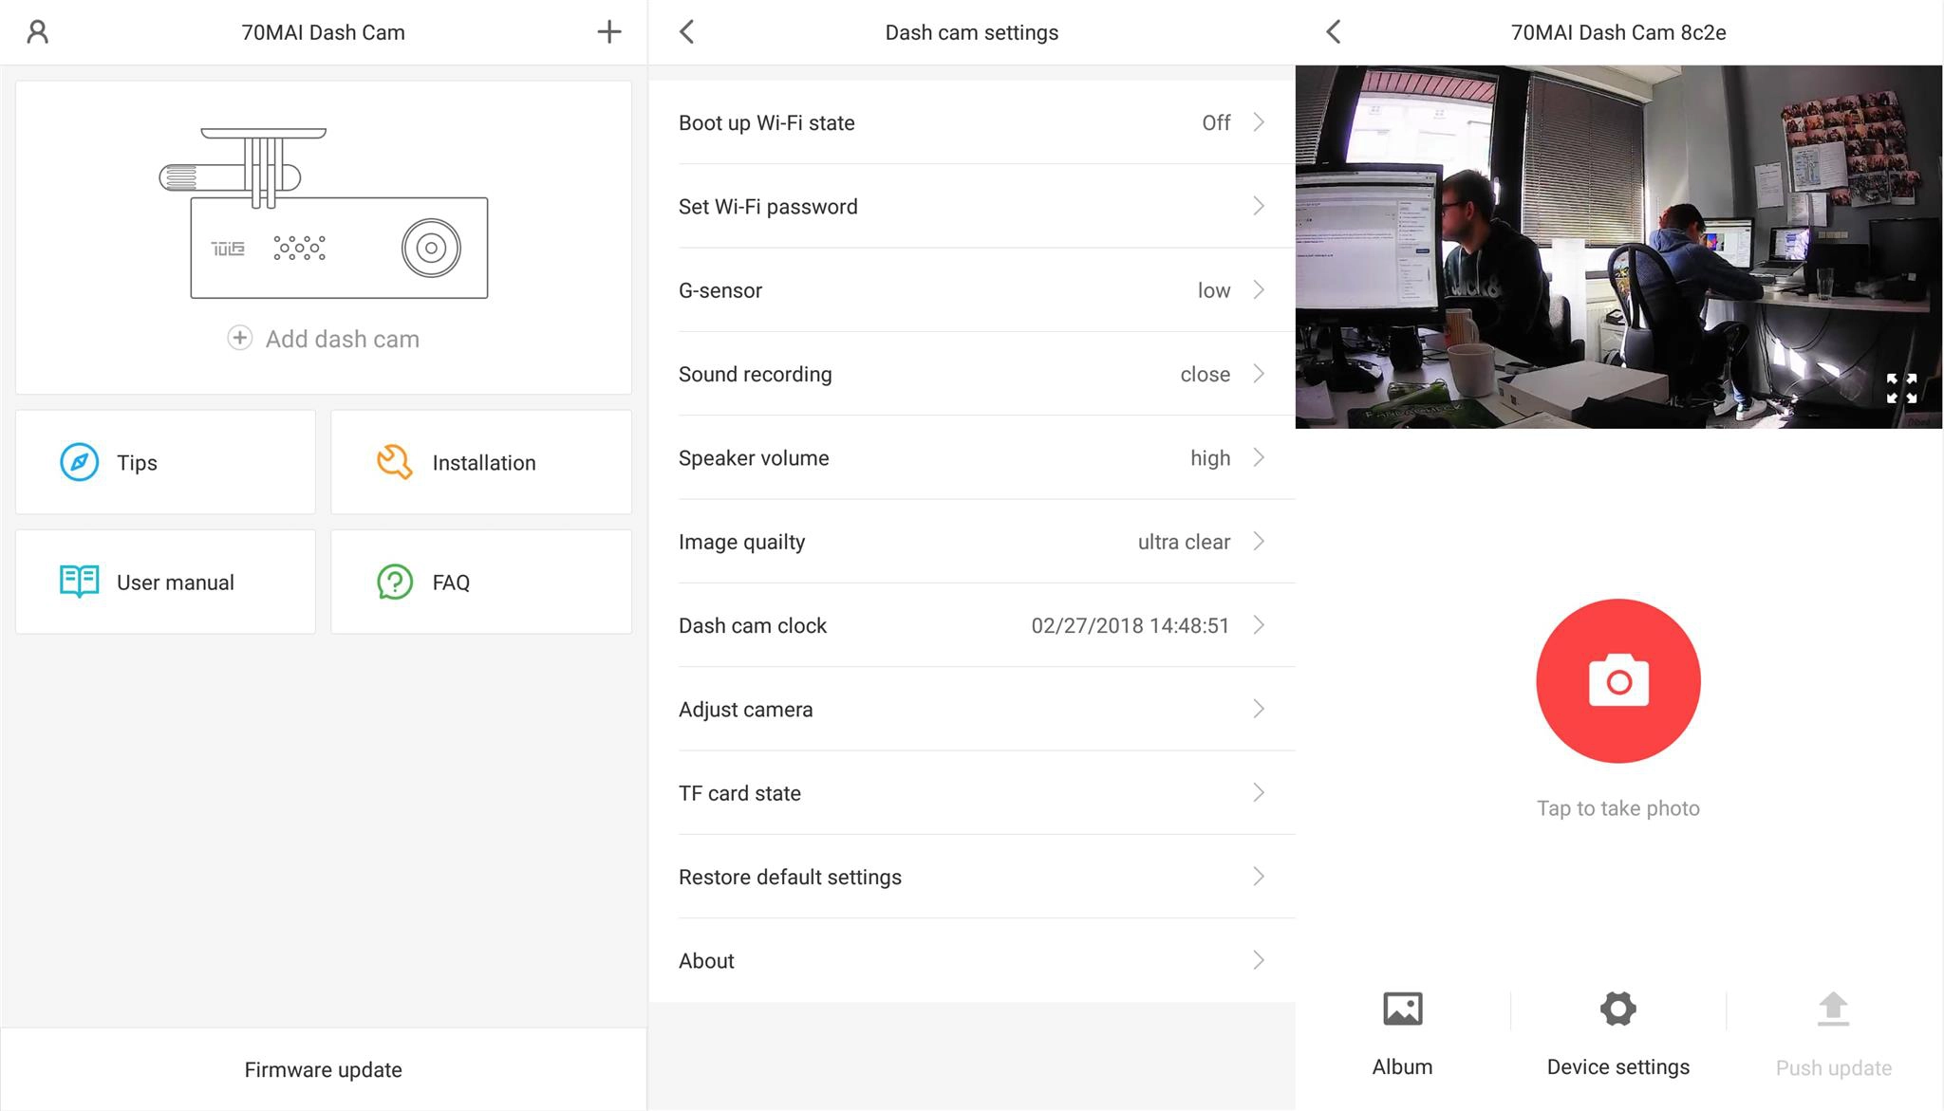The height and width of the screenshot is (1111, 1944).
Task: Open the User manual tile
Action: (x=165, y=582)
